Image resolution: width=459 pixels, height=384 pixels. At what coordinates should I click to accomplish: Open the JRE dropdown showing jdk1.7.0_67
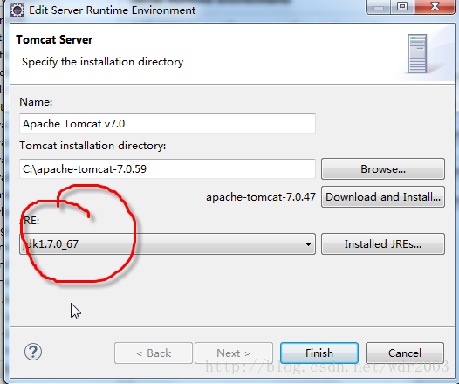[168, 243]
